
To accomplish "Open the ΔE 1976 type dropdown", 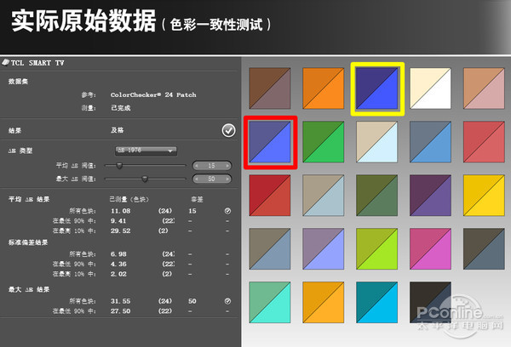I will tap(146, 151).
